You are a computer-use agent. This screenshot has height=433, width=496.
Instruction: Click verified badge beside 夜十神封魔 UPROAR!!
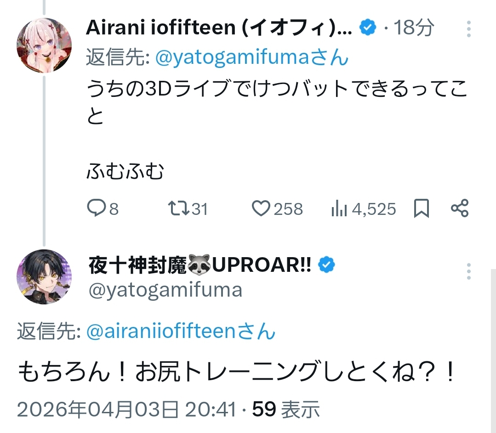tap(327, 265)
